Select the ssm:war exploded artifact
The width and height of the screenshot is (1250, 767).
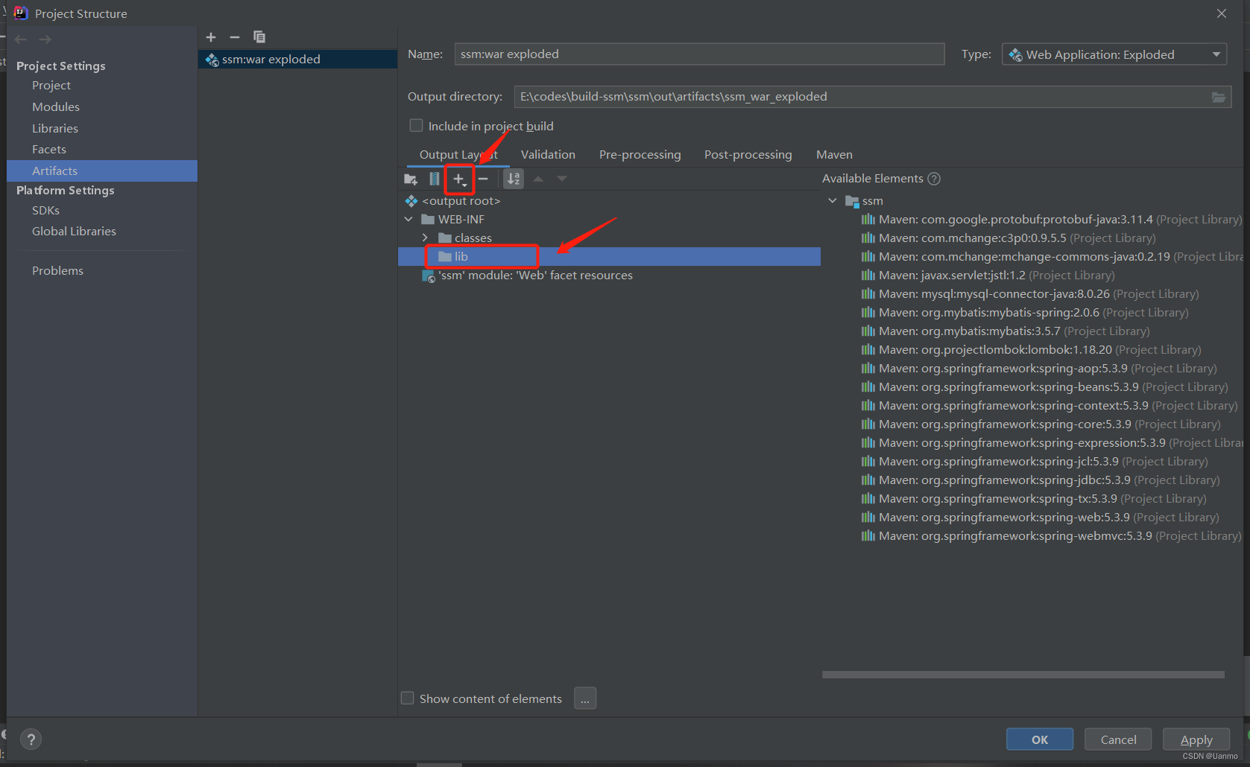coord(297,60)
